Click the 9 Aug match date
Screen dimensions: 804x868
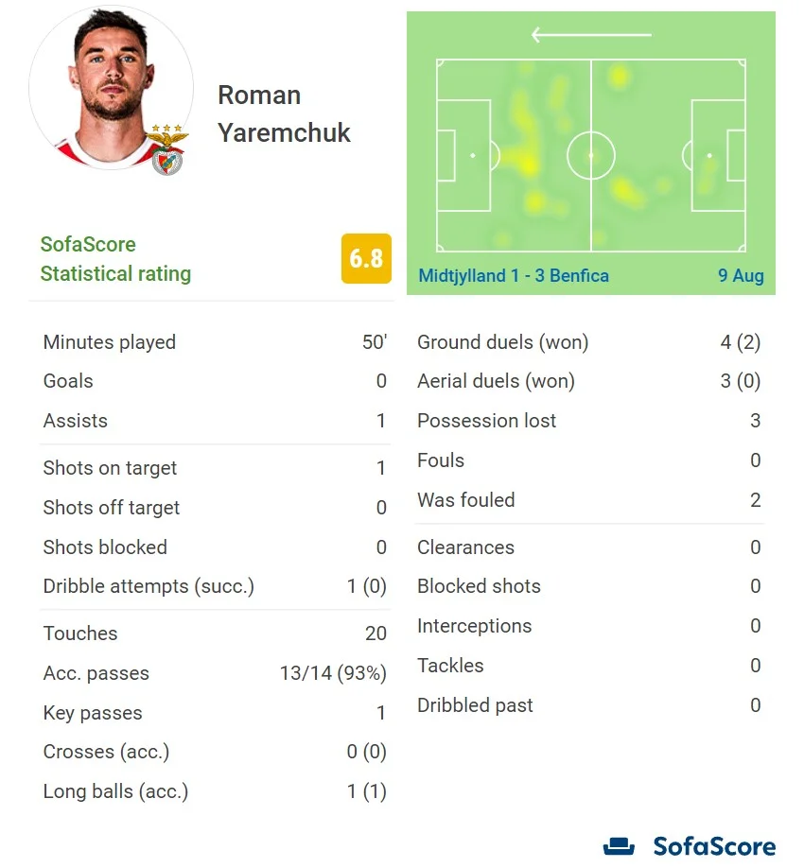point(740,276)
